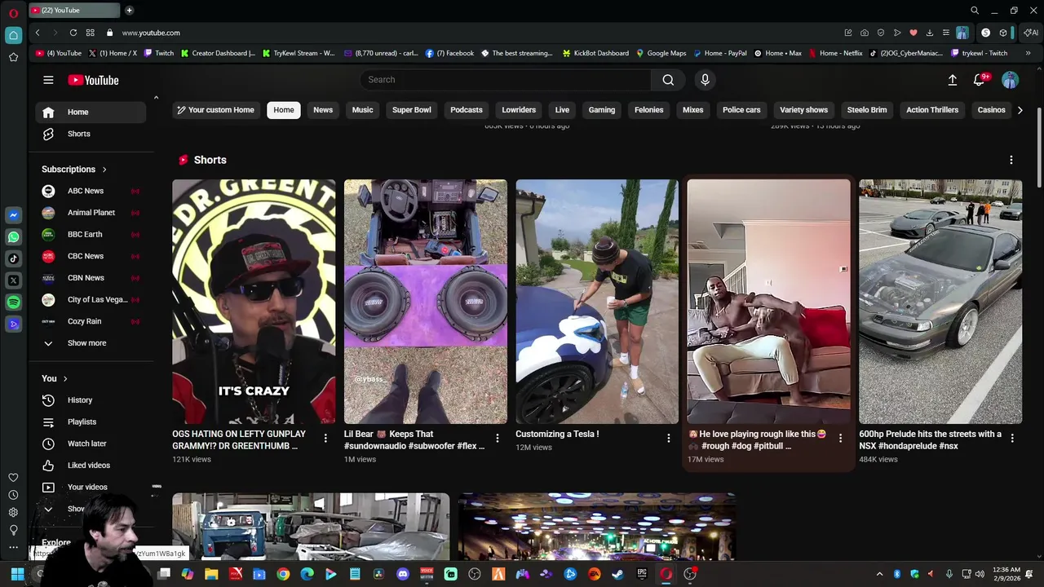This screenshot has width=1044, height=587.
Task: Click the YouTube logo
Action: pos(93,80)
